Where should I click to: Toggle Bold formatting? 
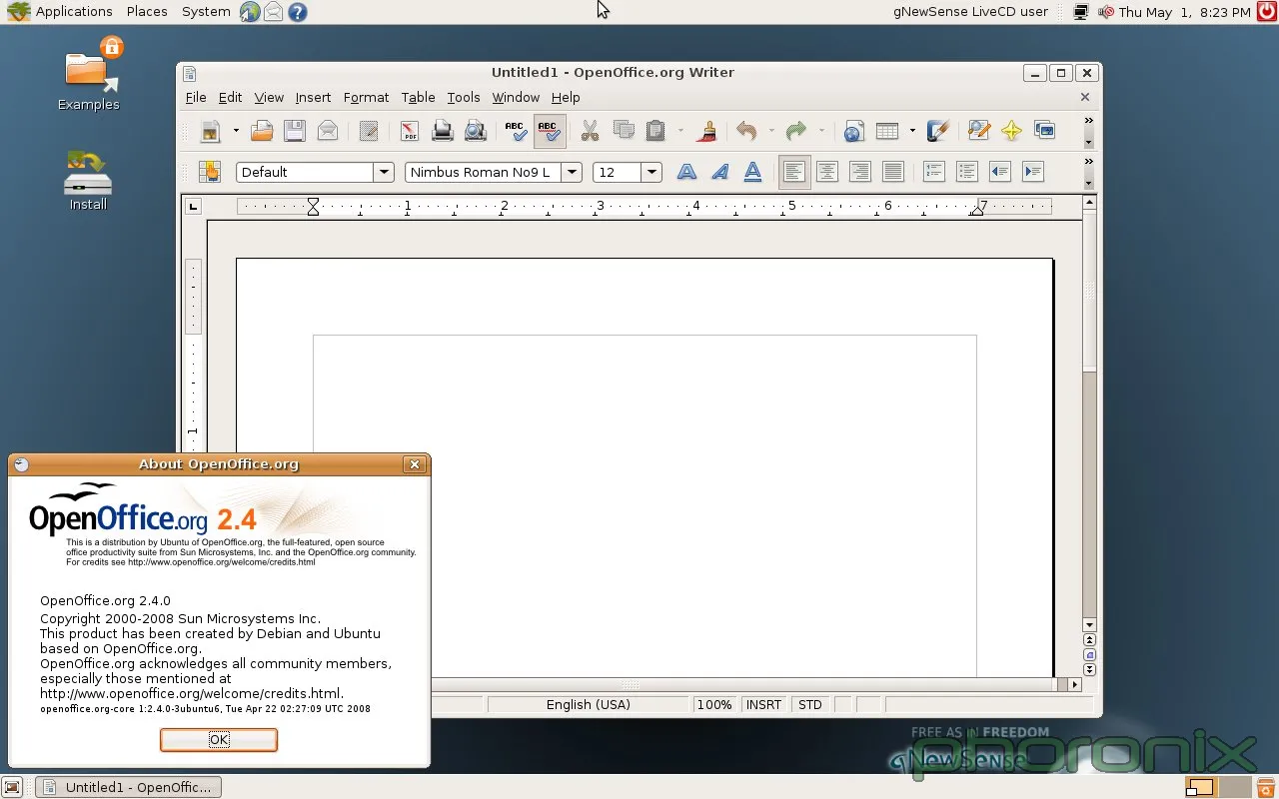coord(686,172)
